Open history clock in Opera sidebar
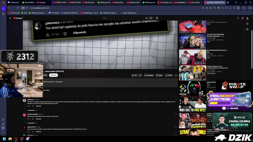 pos(3,124)
